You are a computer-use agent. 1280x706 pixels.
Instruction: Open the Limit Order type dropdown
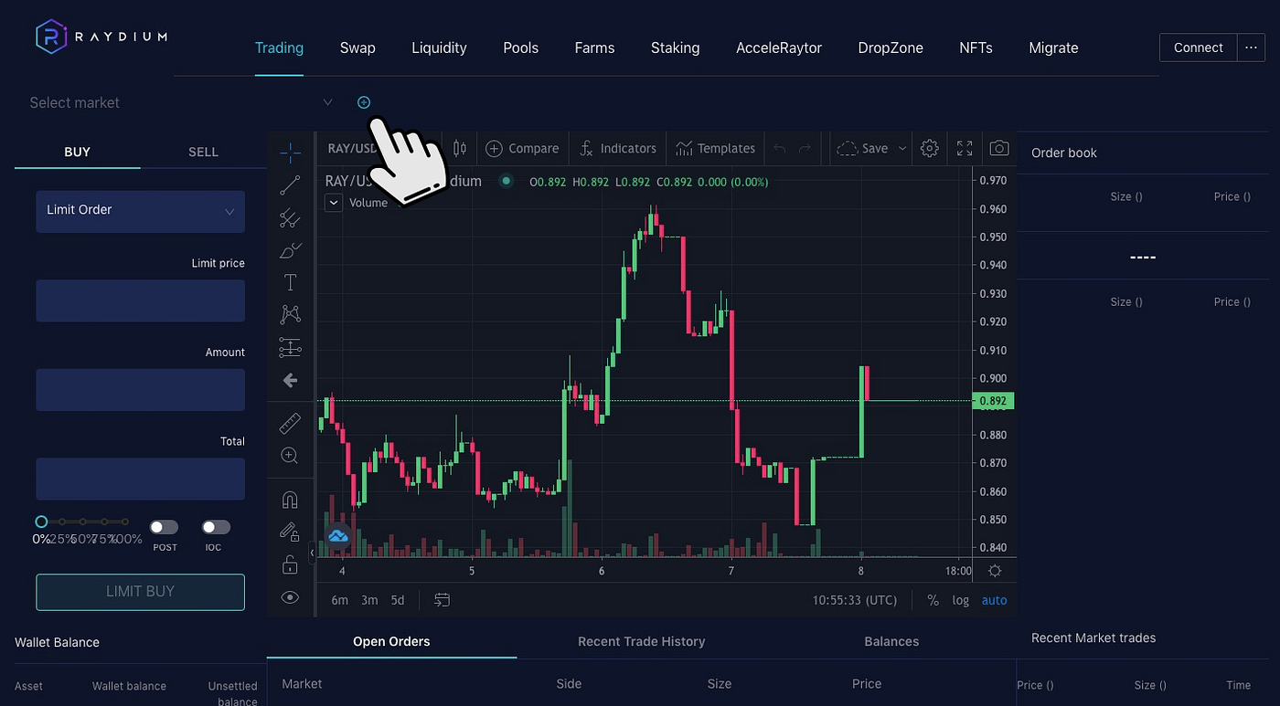140,211
